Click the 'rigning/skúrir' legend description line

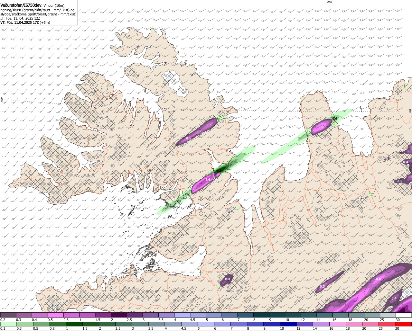[x=38, y=10]
